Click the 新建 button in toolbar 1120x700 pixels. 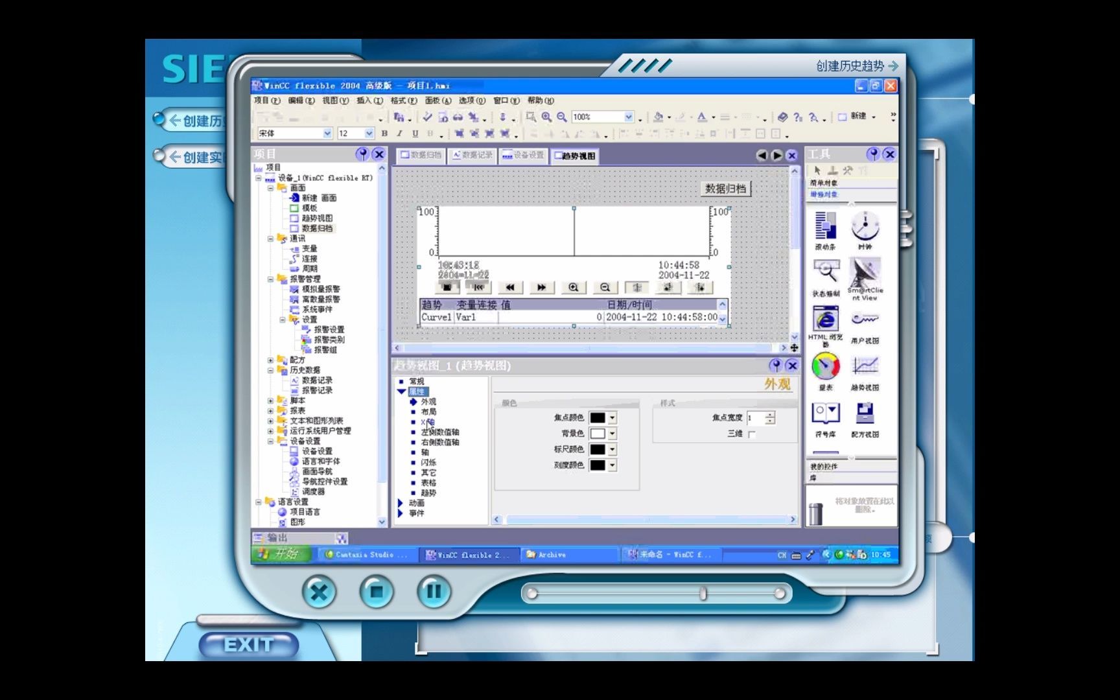[853, 117]
